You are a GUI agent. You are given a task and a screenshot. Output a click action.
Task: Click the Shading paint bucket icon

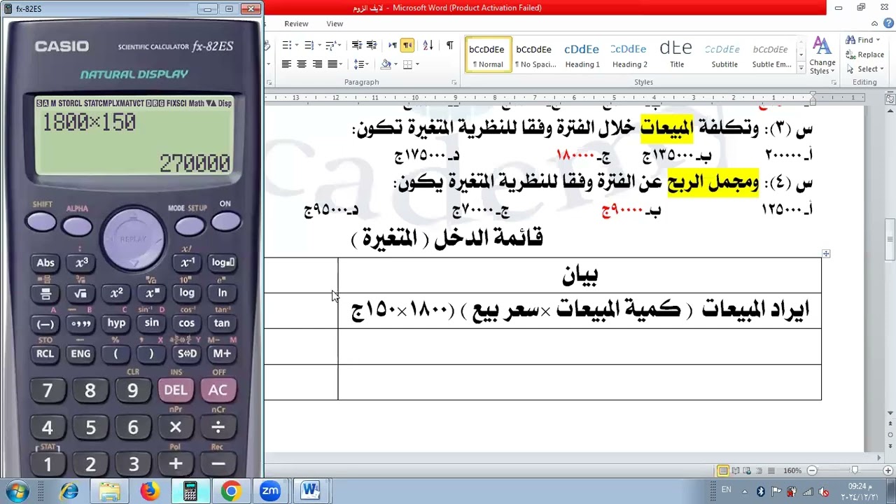[386, 64]
